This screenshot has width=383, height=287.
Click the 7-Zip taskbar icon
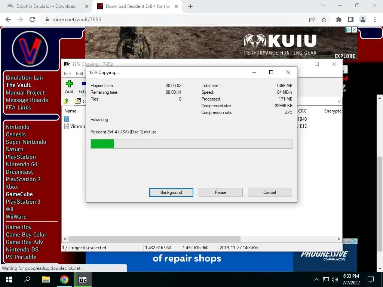[83, 280]
